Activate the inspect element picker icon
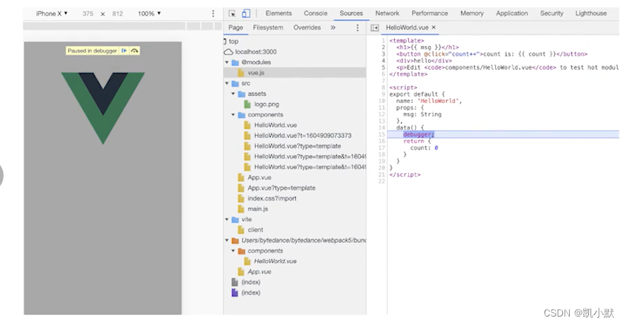Image resolution: width=625 pixels, height=325 pixels. pyautogui.click(x=232, y=13)
